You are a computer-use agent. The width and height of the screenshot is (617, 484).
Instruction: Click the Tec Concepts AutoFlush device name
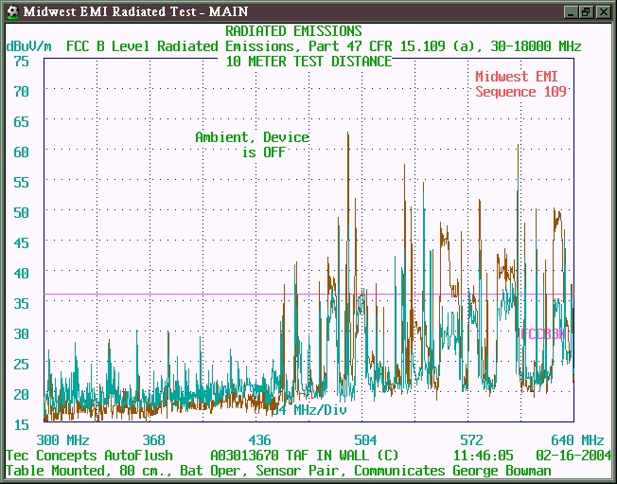pos(93,455)
